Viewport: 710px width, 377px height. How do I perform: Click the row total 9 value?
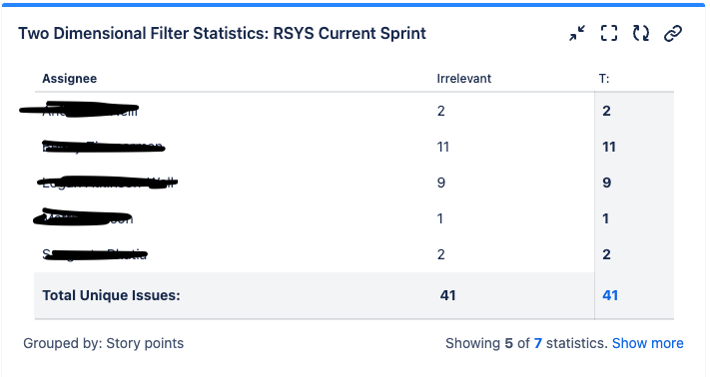point(607,183)
